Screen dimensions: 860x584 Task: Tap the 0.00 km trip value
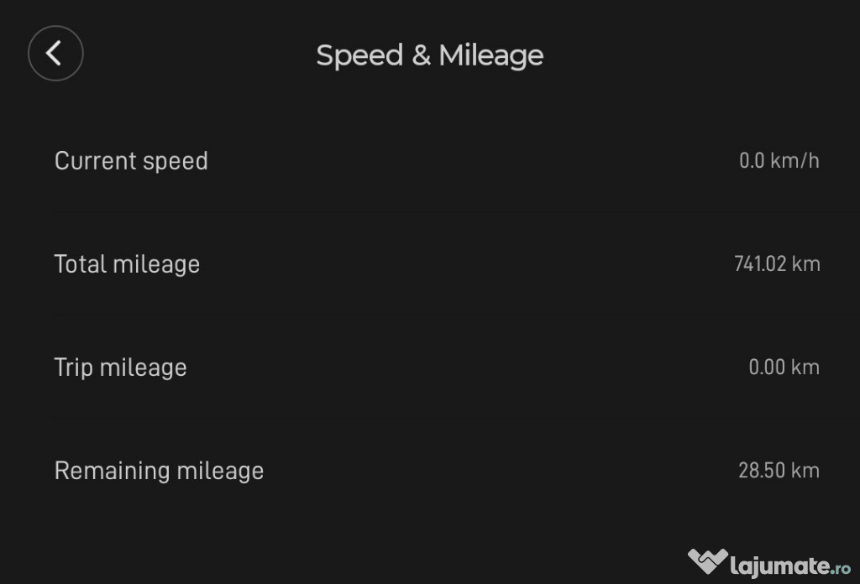click(x=784, y=367)
